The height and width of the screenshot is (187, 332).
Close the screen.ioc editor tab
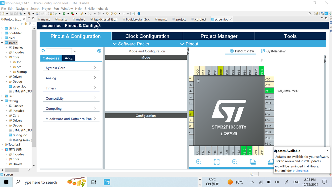231,19
